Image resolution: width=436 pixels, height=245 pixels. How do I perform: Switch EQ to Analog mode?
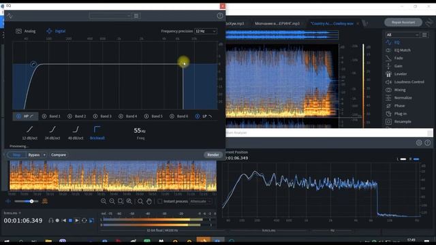26,31
